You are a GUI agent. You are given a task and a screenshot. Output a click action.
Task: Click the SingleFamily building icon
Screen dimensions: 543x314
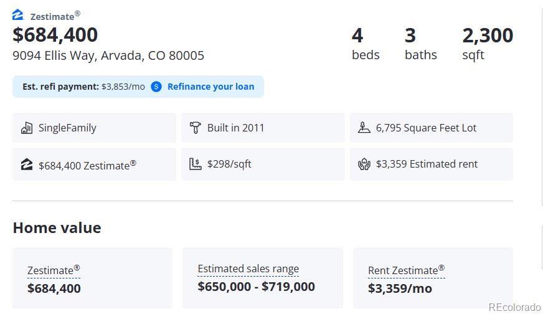pos(27,128)
